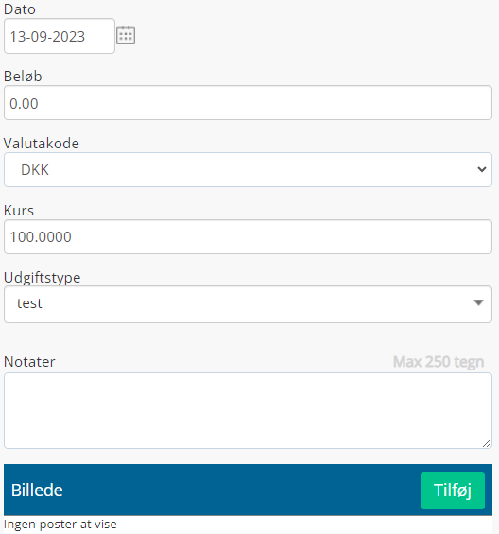The height and width of the screenshot is (534, 499).
Task: Click the Dato label
Action: click(x=20, y=9)
